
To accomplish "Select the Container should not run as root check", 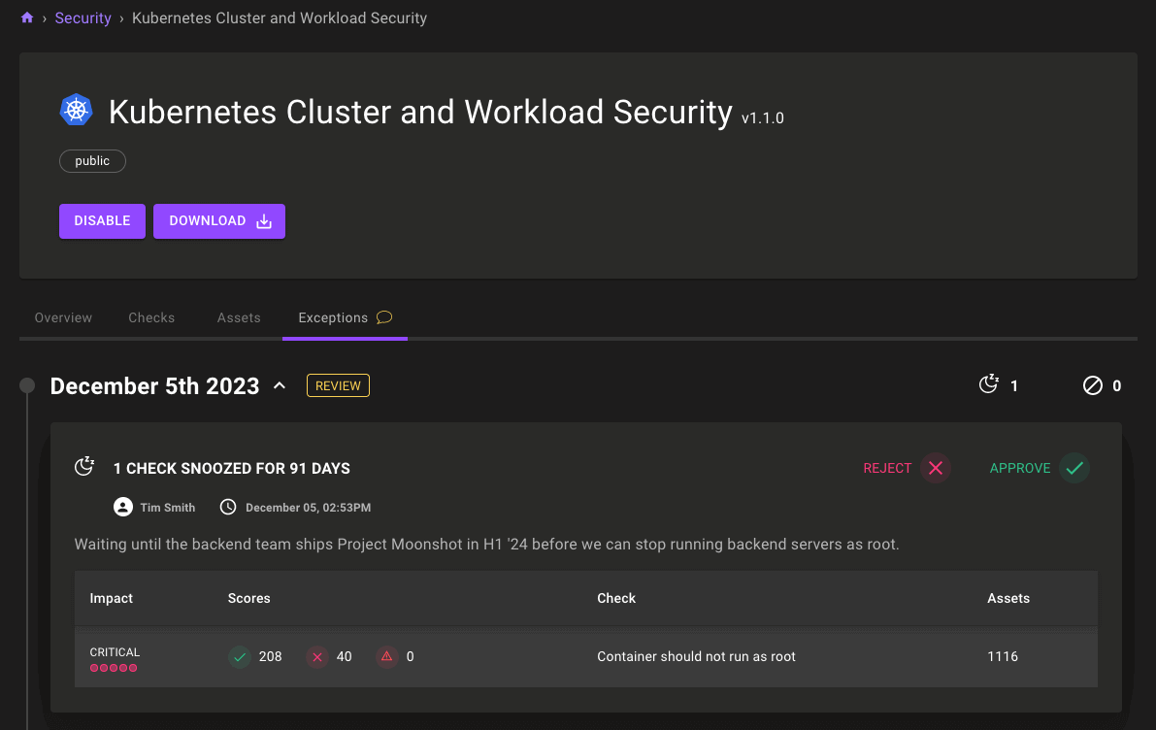I will (x=696, y=657).
